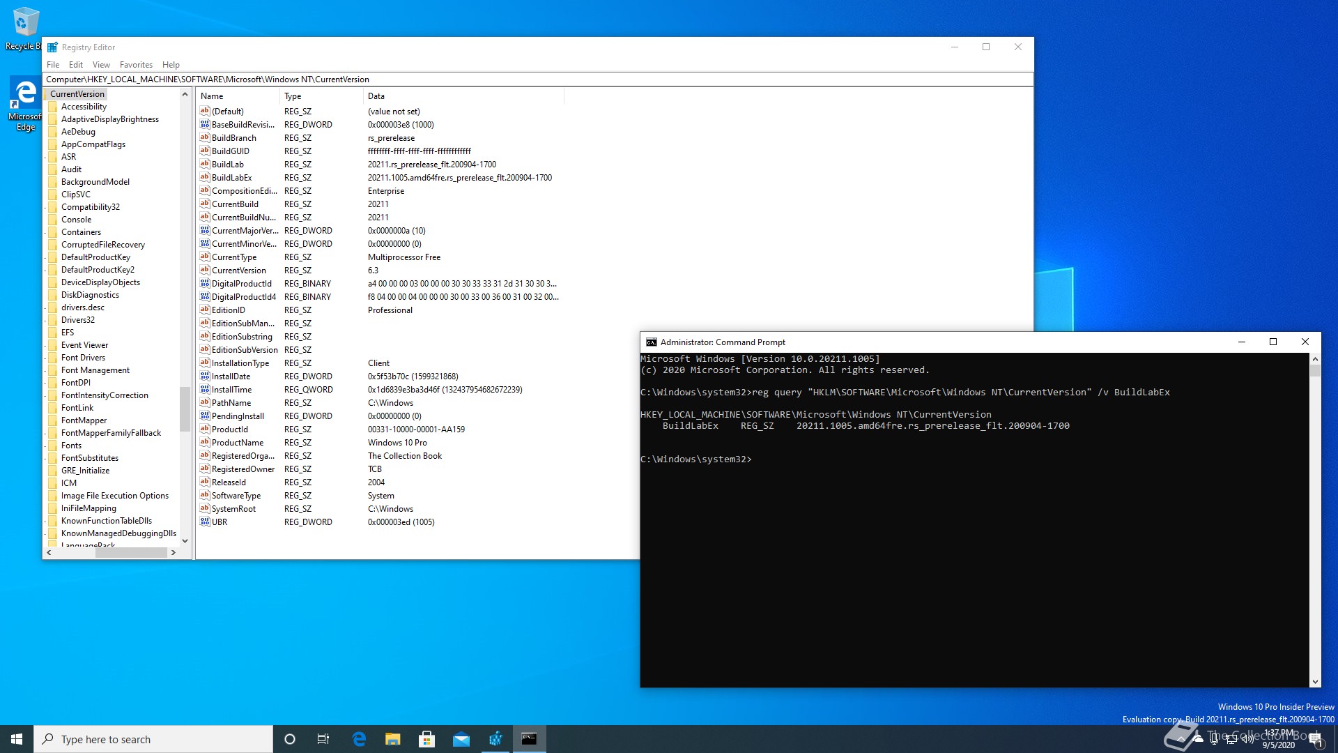Sort values by Data column header
Viewport: 1338px width, 753px height.
click(x=463, y=96)
